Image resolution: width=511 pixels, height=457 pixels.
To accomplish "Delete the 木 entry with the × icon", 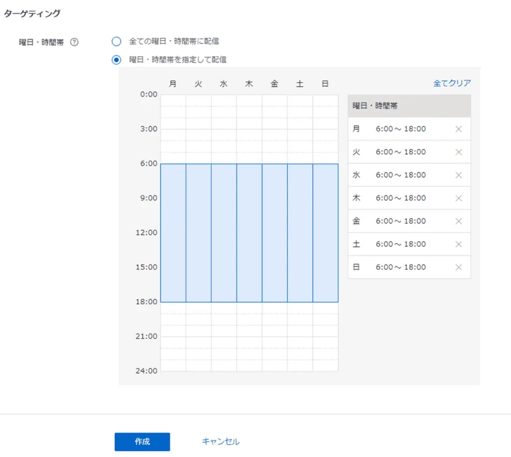I will coord(459,198).
